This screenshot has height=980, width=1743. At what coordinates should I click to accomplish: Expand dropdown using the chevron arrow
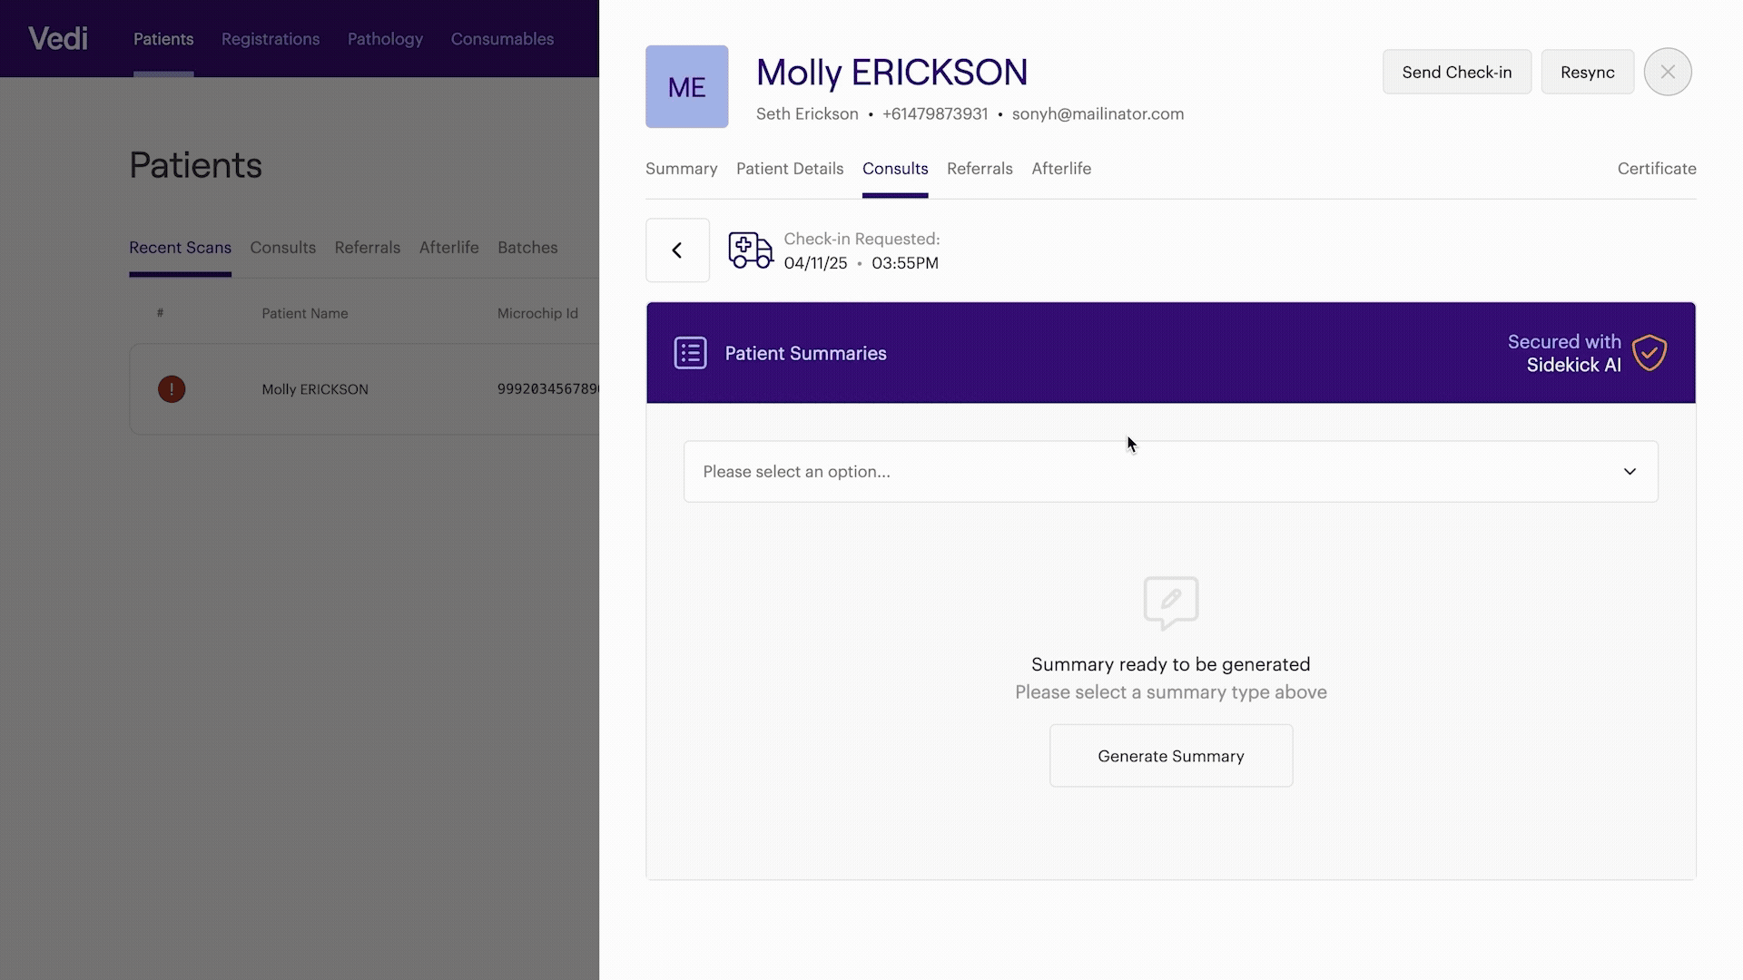1630,472
